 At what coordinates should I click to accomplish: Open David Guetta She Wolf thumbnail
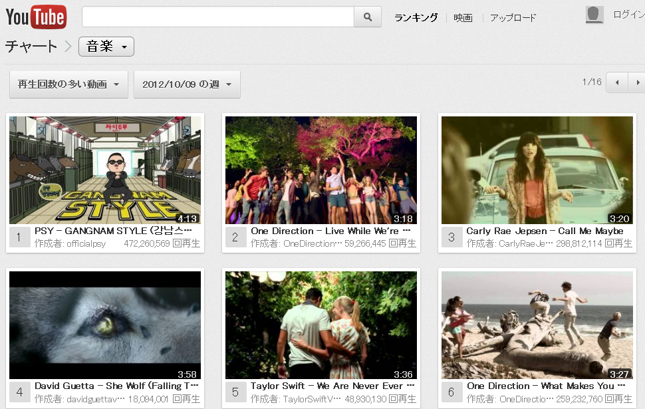[105, 325]
